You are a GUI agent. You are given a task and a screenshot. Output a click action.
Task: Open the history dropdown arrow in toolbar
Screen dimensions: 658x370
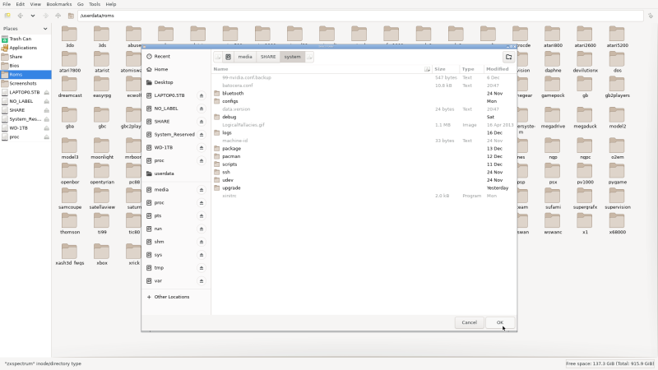33,16
